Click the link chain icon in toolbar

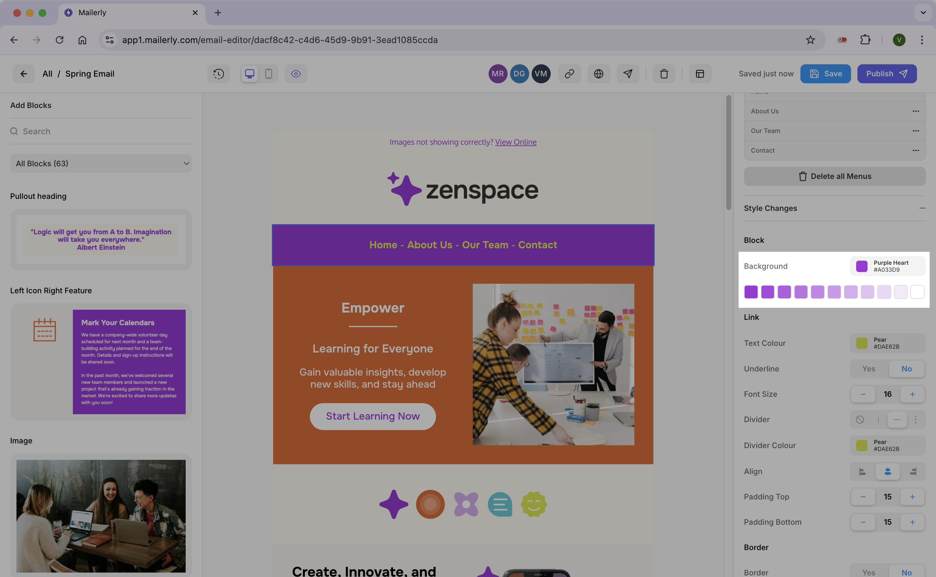point(569,74)
